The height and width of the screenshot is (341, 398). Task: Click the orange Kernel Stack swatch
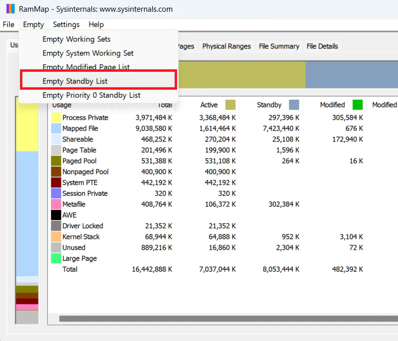(56, 237)
